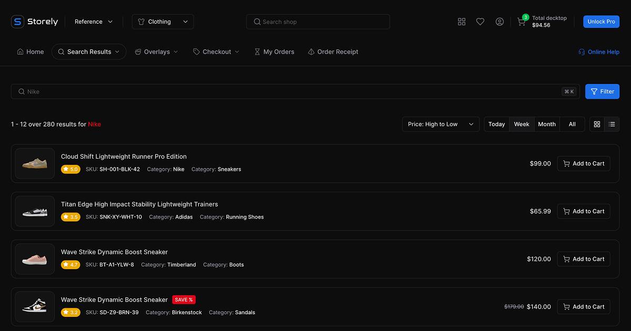631x331 pixels.
Task: Go to the My Orders tab
Action: pyautogui.click(x=274, y=52)
